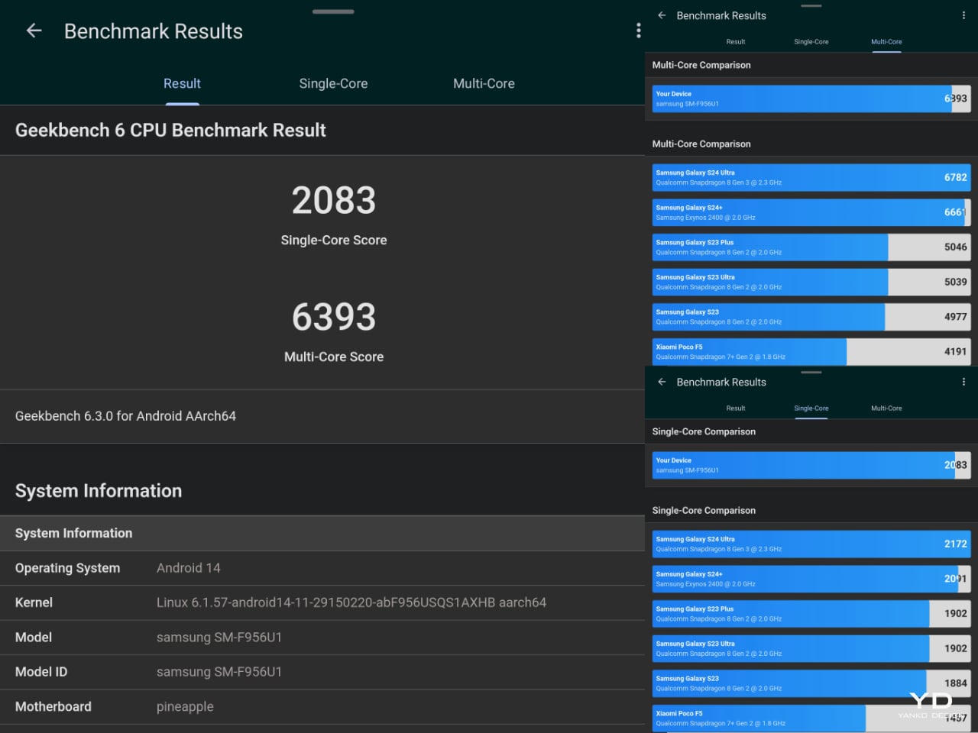Screen dimensions: 978x733
Task: Tap drag handle at top of large left panel
Action: coord(332,11)
